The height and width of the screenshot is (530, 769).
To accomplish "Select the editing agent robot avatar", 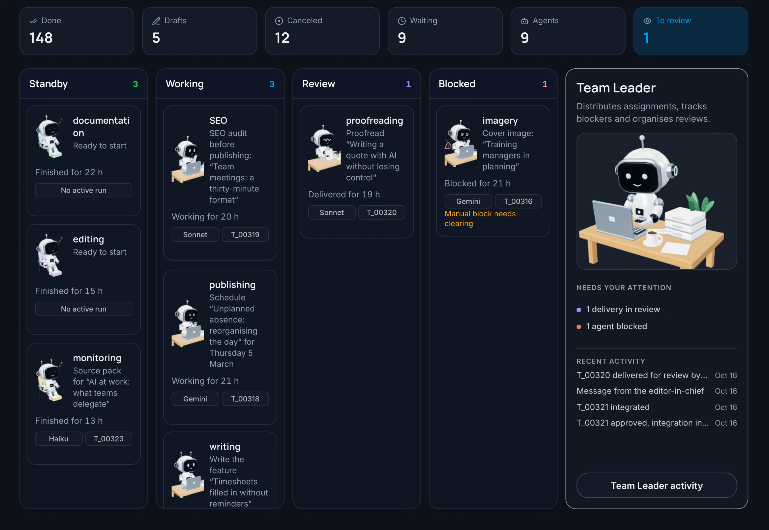I will tap(50, 255).
